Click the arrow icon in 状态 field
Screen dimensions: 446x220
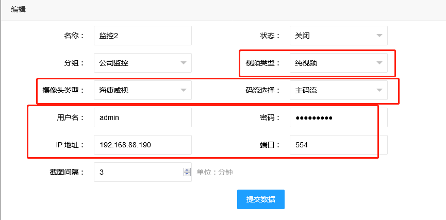pyautogui.click(x=379, y=36)
